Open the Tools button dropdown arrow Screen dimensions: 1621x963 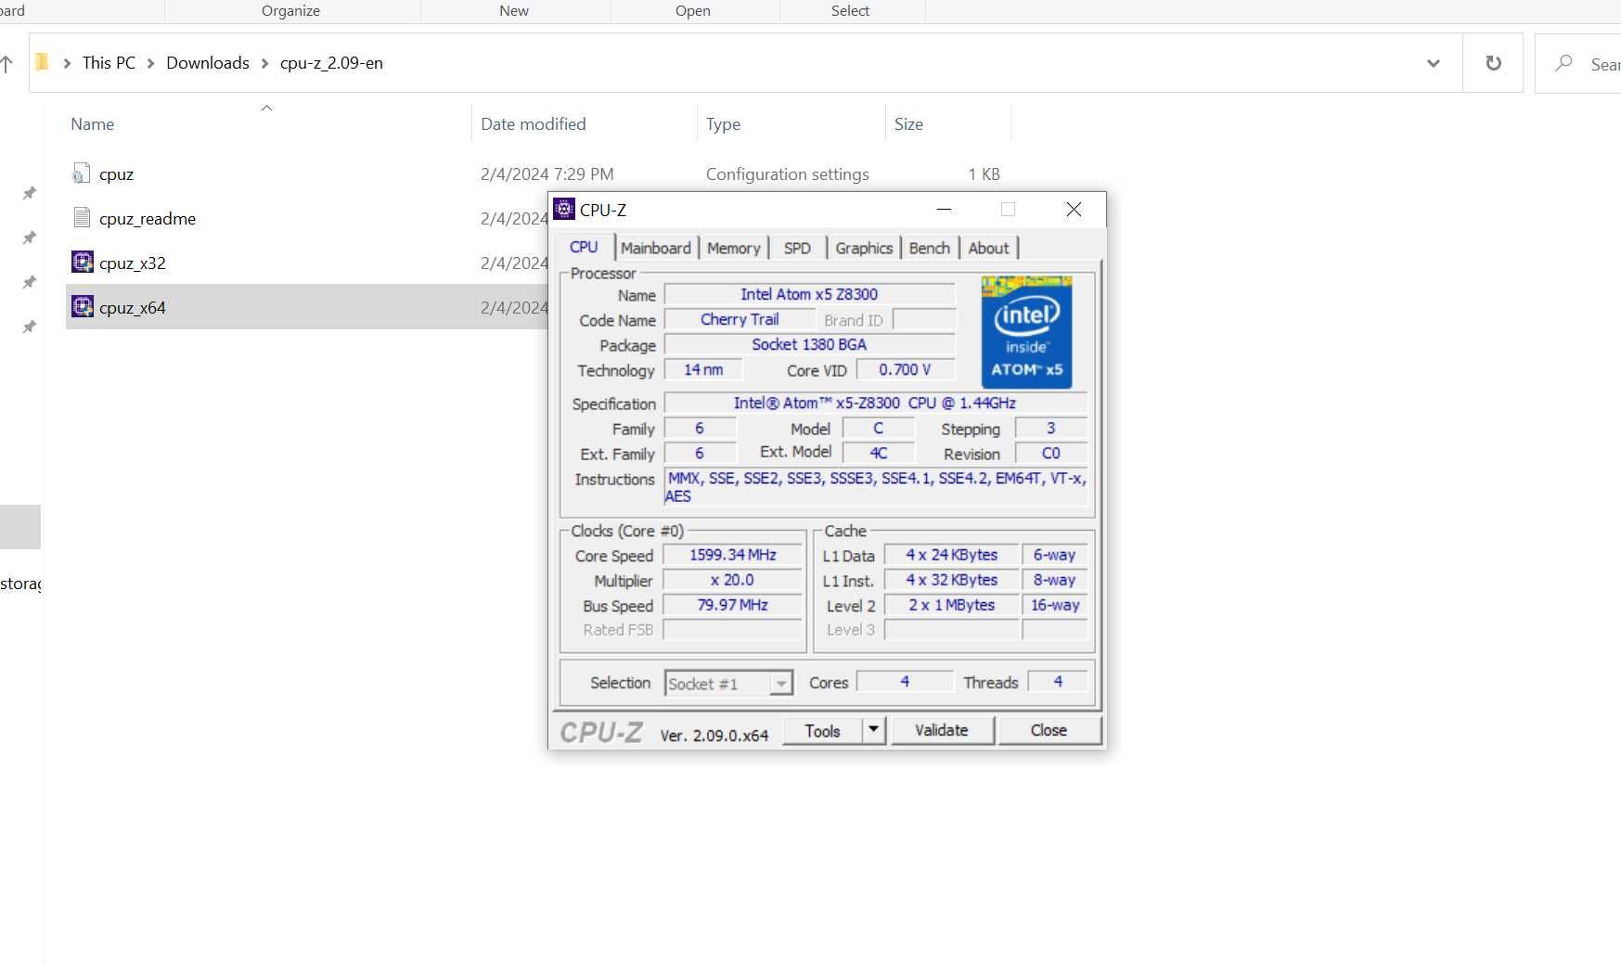click(x=873, y=730)
